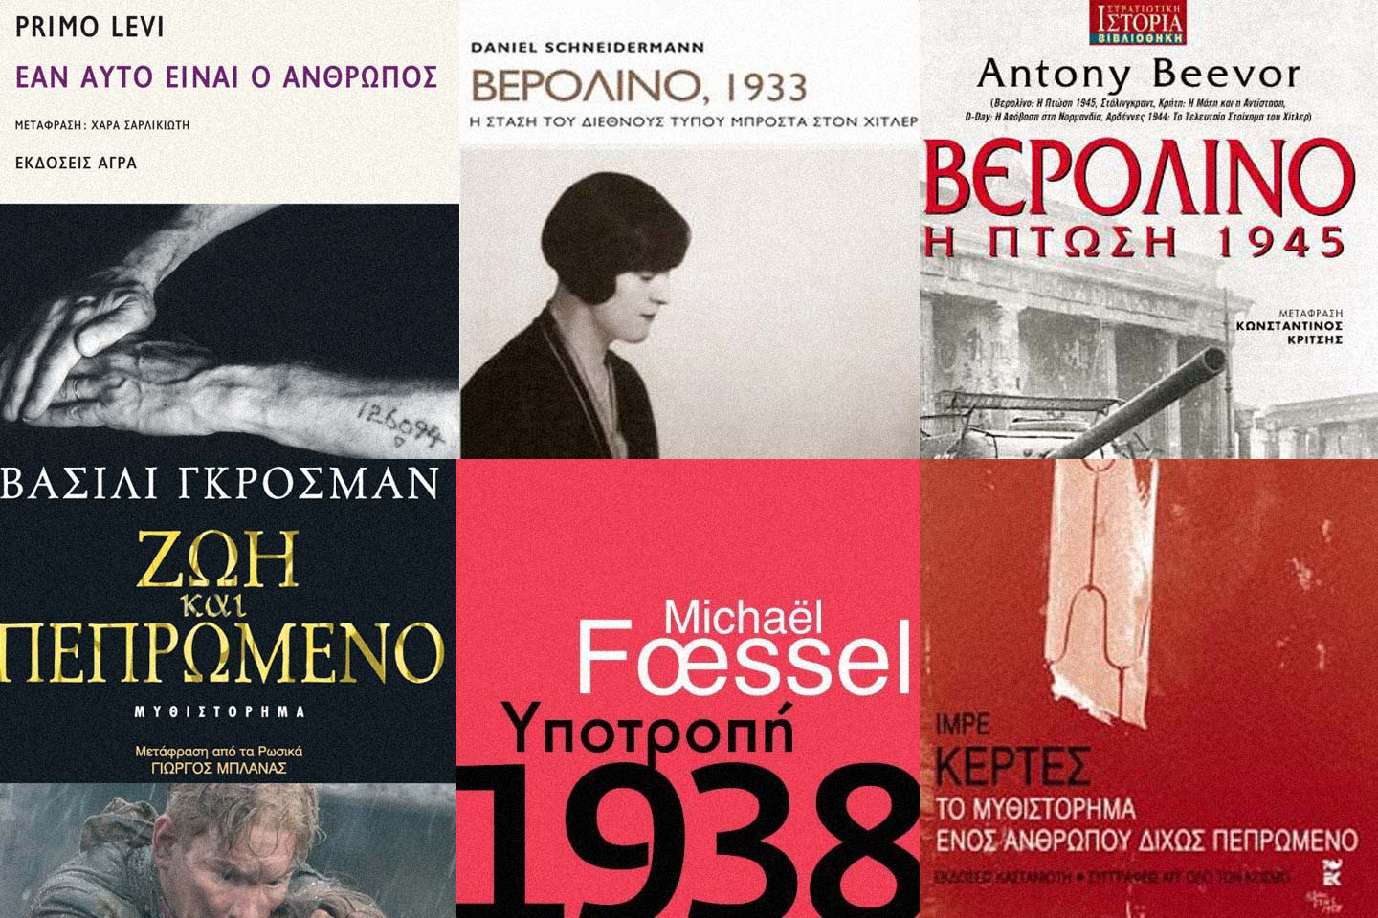Select Antony Beevor's Βερολίνο Η Πτώση 1945 cover
1378x918 pixels.
click(1149, 229)
